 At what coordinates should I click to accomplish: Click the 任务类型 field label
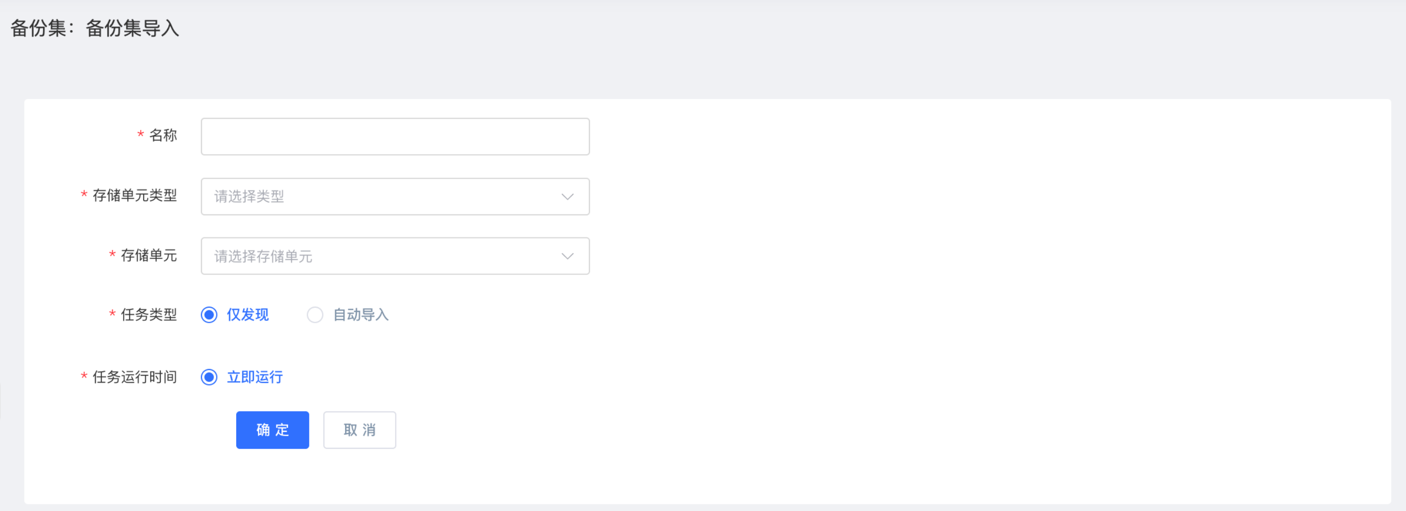coord(148,315)
